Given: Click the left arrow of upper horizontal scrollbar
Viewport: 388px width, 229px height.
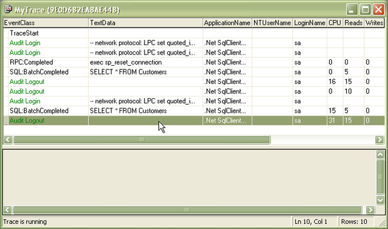Looking at the screenshot, I should pos(8,140).
